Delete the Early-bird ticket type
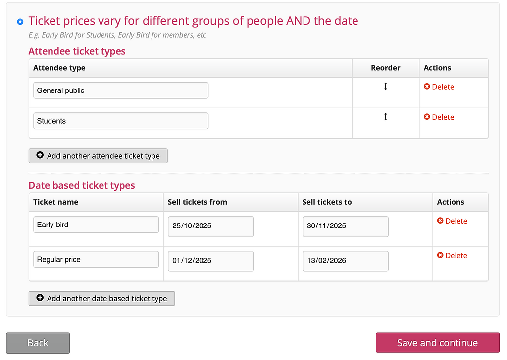Image resolution: width=507 pixels, height=360 pixels. 452,221
